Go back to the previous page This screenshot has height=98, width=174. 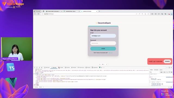[35, 14]
